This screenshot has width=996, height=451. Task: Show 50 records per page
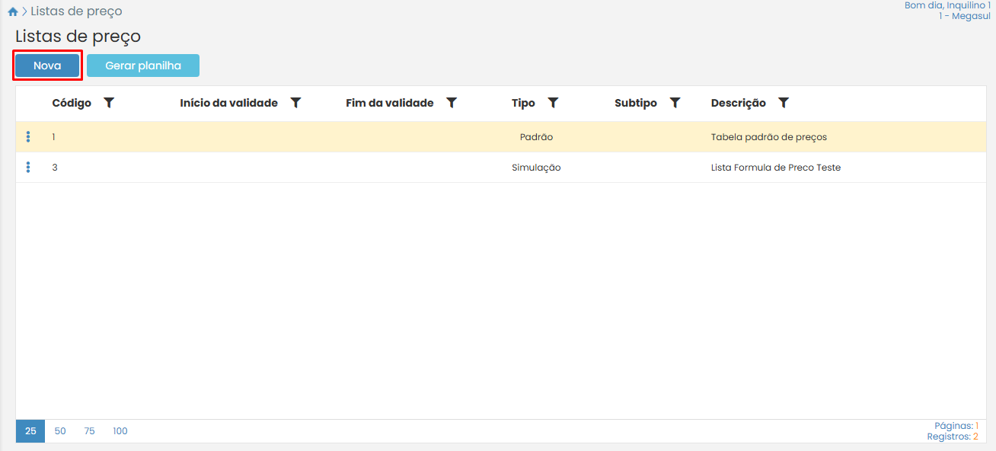60,431
